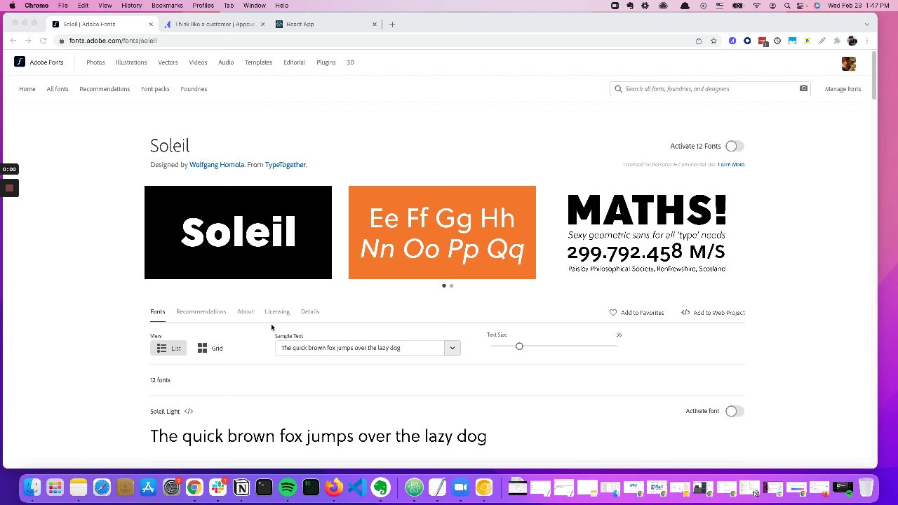The image size is (898, 505).
Task: Click Learn More licensing link
Action: click(x=731, y=165)
